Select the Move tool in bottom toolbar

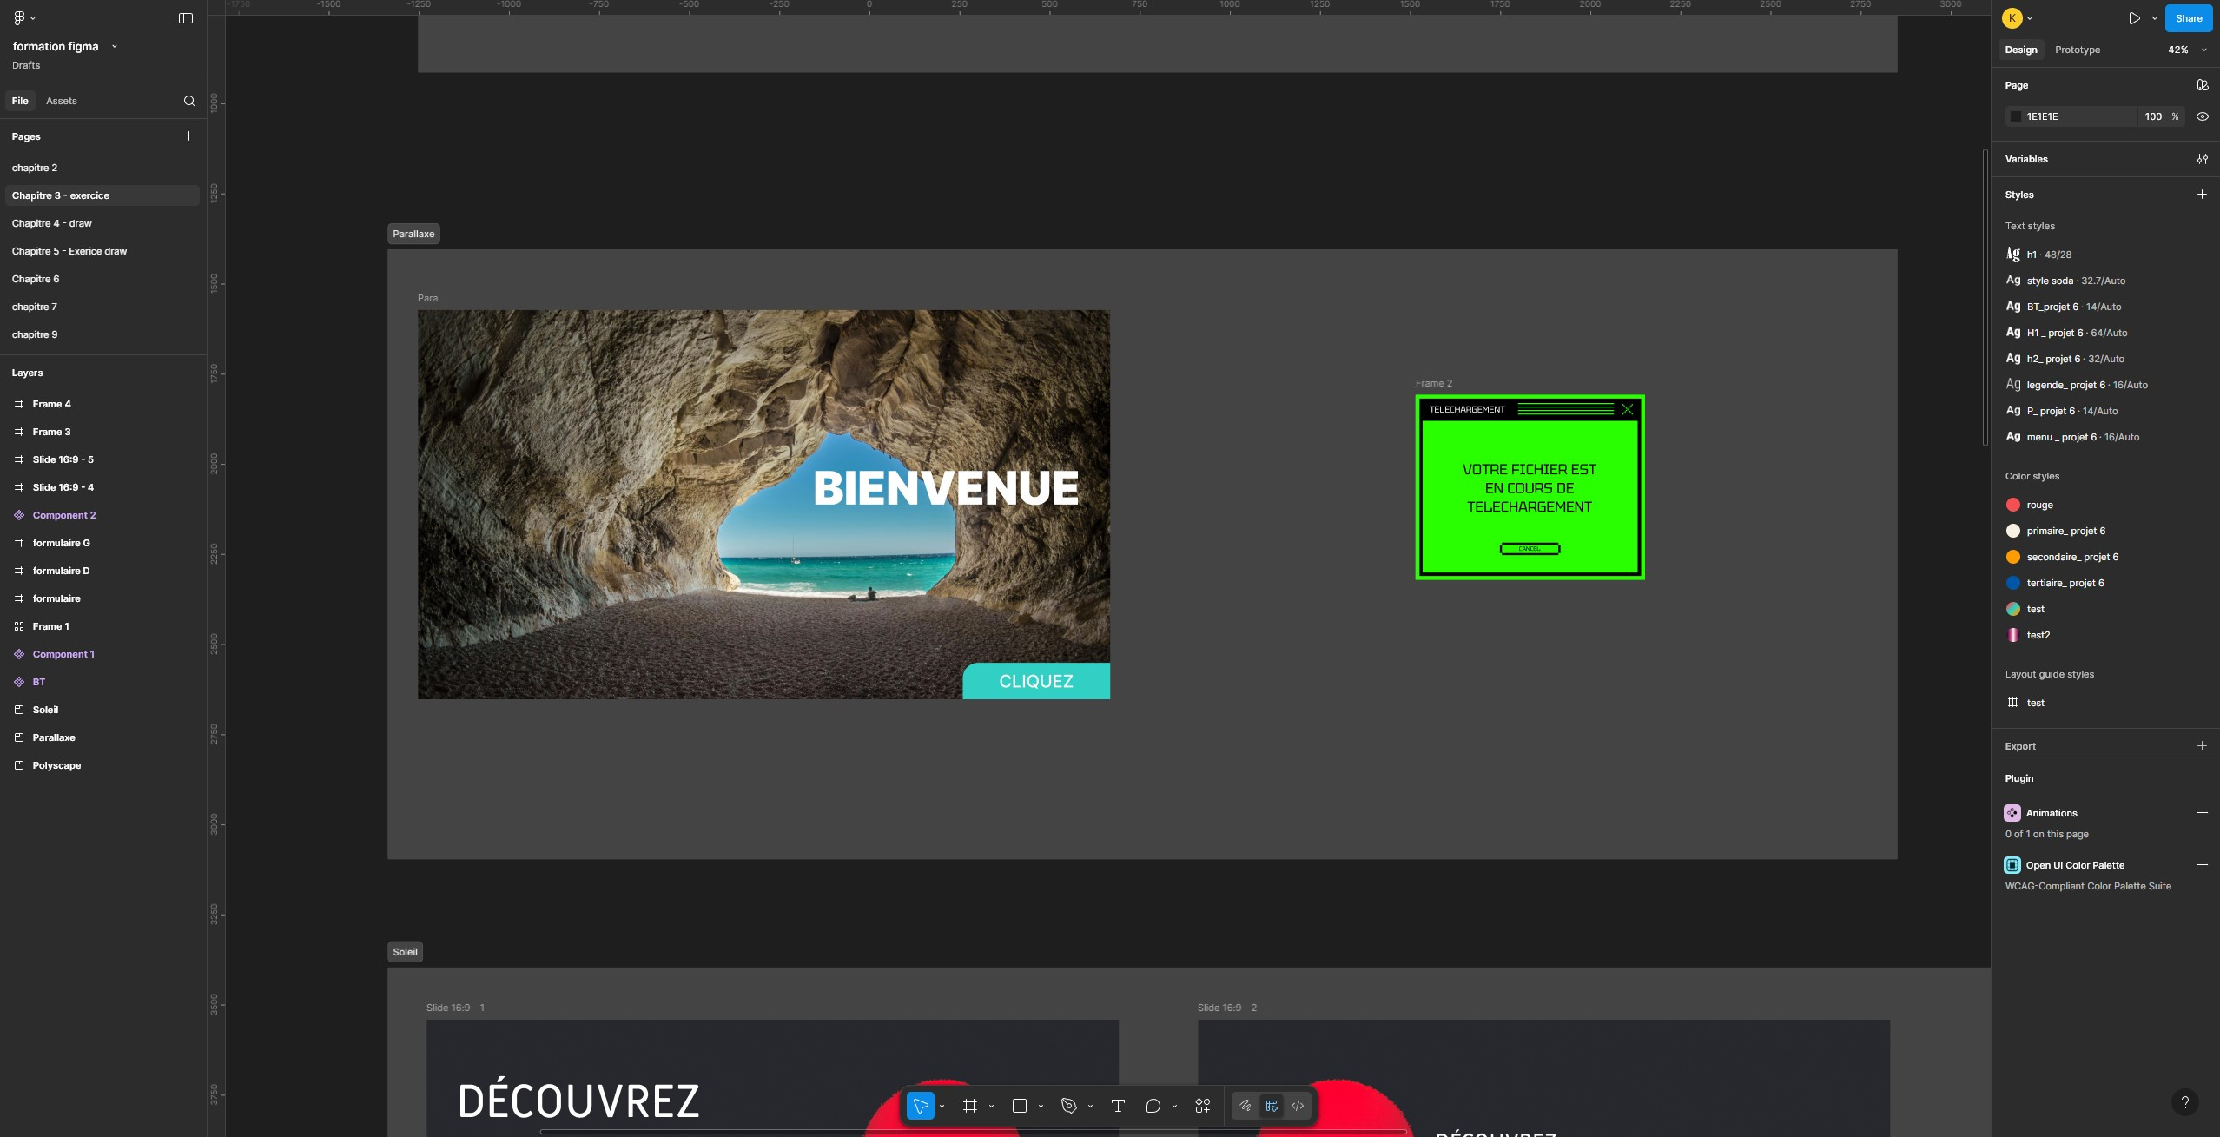coord(920,1106)
